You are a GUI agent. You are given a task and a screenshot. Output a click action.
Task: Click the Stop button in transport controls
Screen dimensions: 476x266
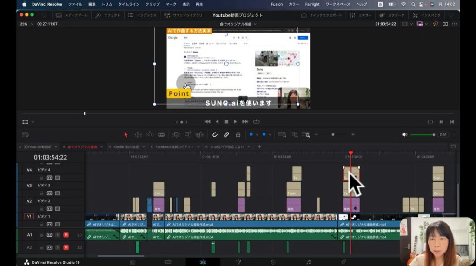tap(226, 122)
